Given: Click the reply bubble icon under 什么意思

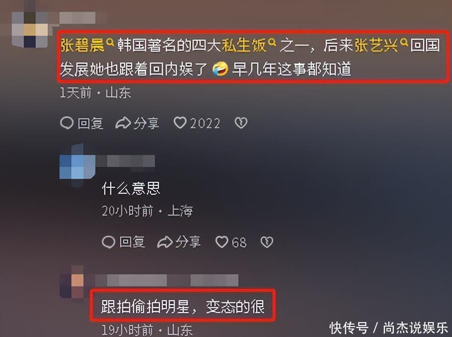Looking at the screenshot, I should tap(109, 242).
